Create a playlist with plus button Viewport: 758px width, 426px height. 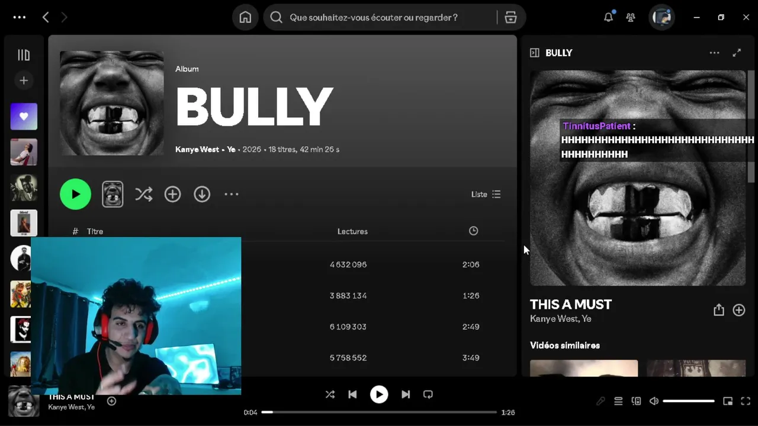pos(24,80)
